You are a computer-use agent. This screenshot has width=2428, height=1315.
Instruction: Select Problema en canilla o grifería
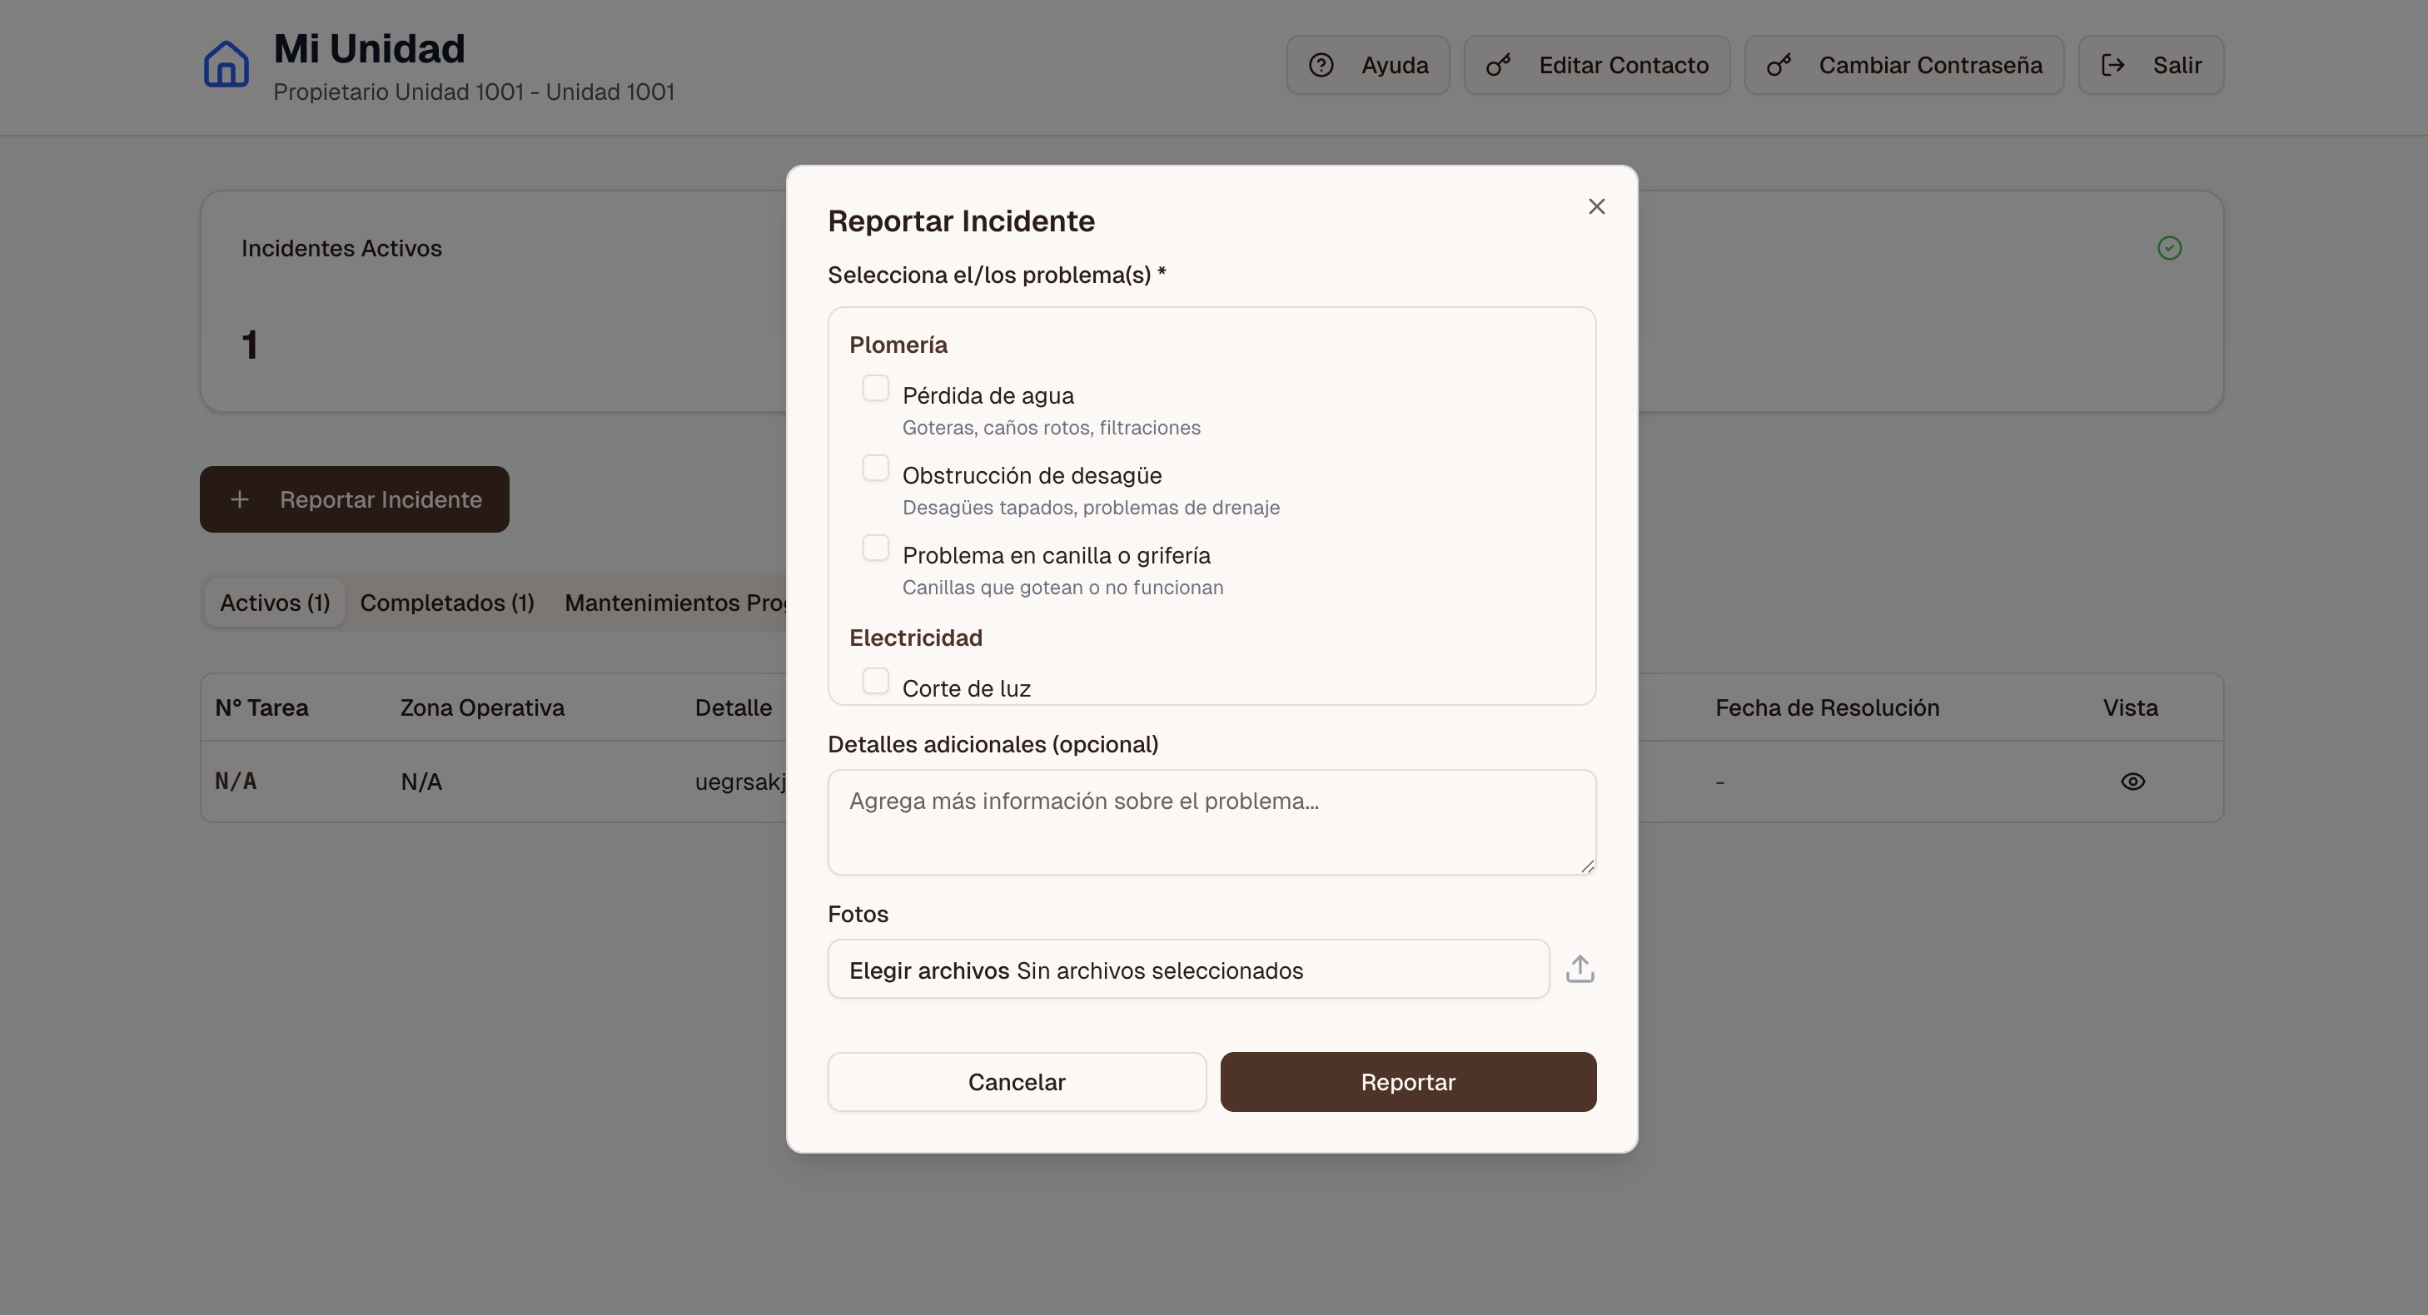[x=876, y=548]
